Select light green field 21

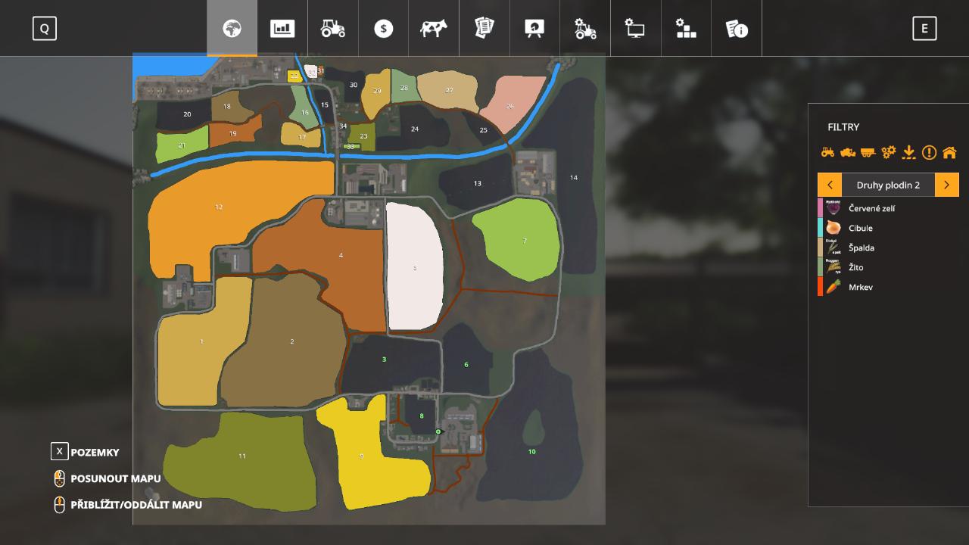coord(182,145)
